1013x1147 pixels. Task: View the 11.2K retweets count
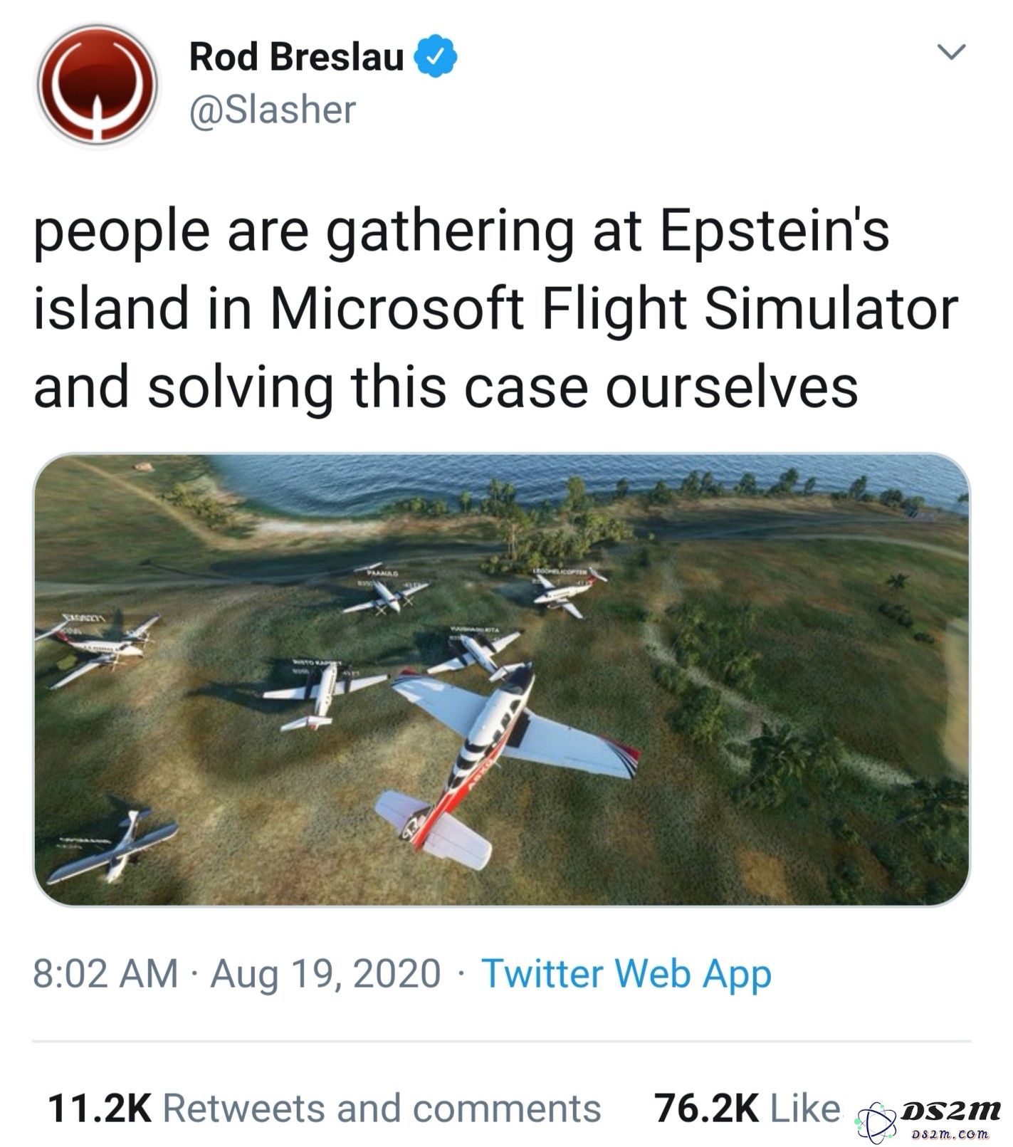point(99,1109)
